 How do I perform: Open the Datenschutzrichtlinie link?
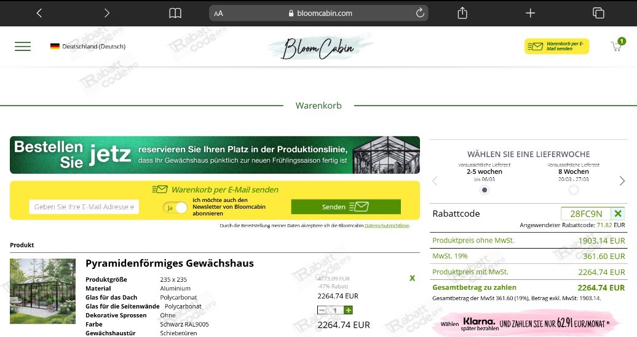click(x=387, y=225)
